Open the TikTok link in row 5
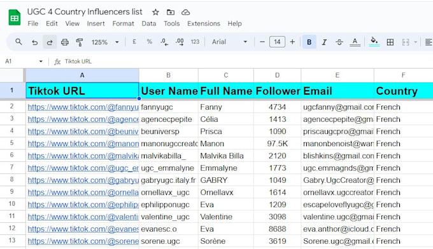 83,144
